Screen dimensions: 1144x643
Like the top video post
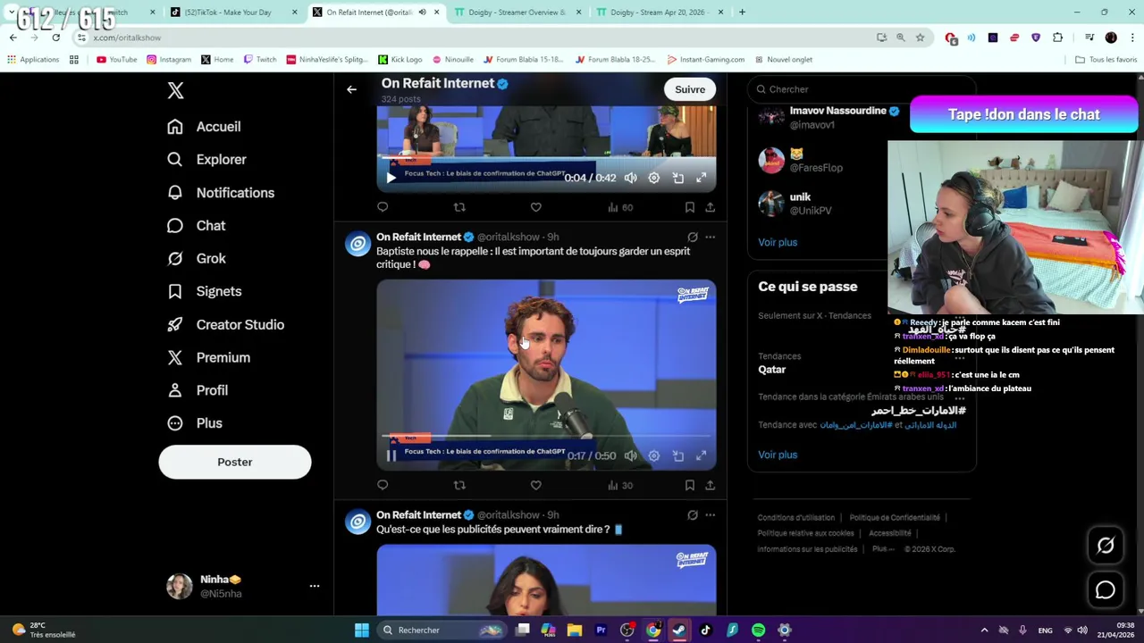tap(536, 207)
